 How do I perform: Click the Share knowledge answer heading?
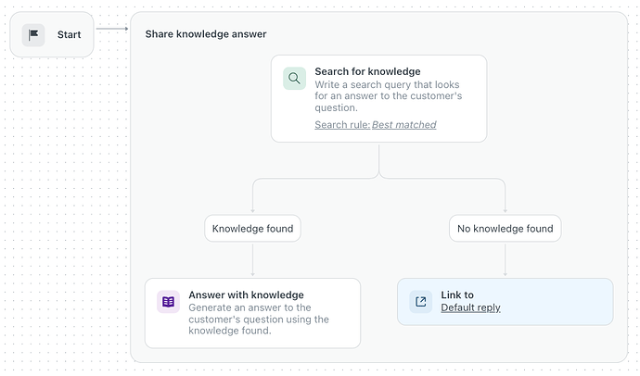point(206,34)
